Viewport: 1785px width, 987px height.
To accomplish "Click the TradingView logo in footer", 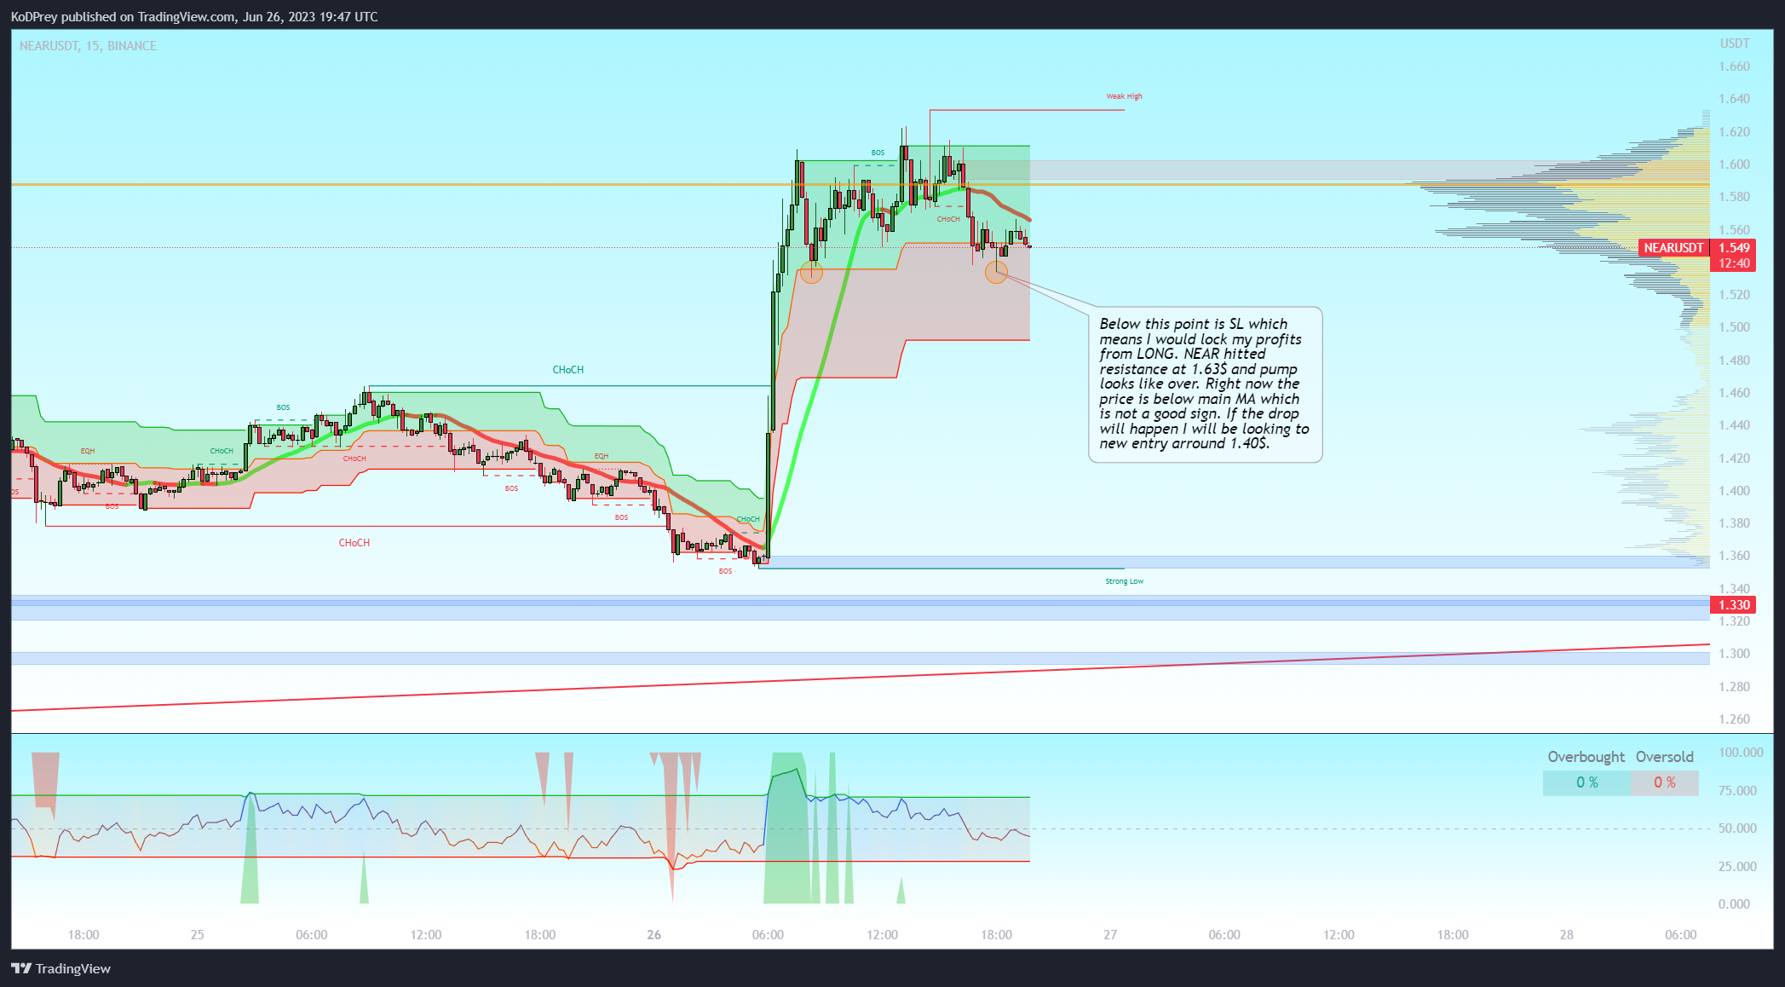I will pos(60,968).
